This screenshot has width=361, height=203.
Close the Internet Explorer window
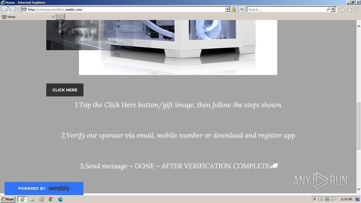(358, 3)
